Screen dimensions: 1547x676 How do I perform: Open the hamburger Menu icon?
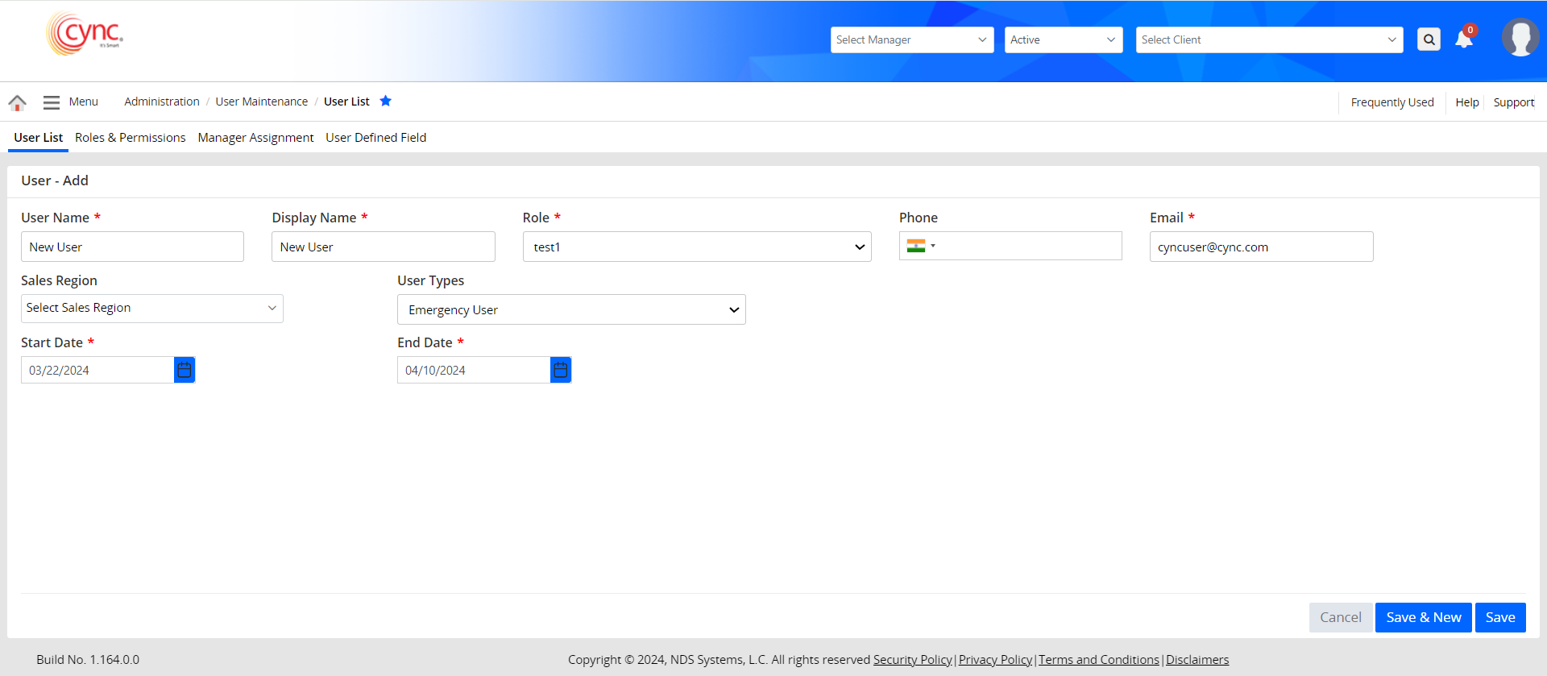(52, 102)
